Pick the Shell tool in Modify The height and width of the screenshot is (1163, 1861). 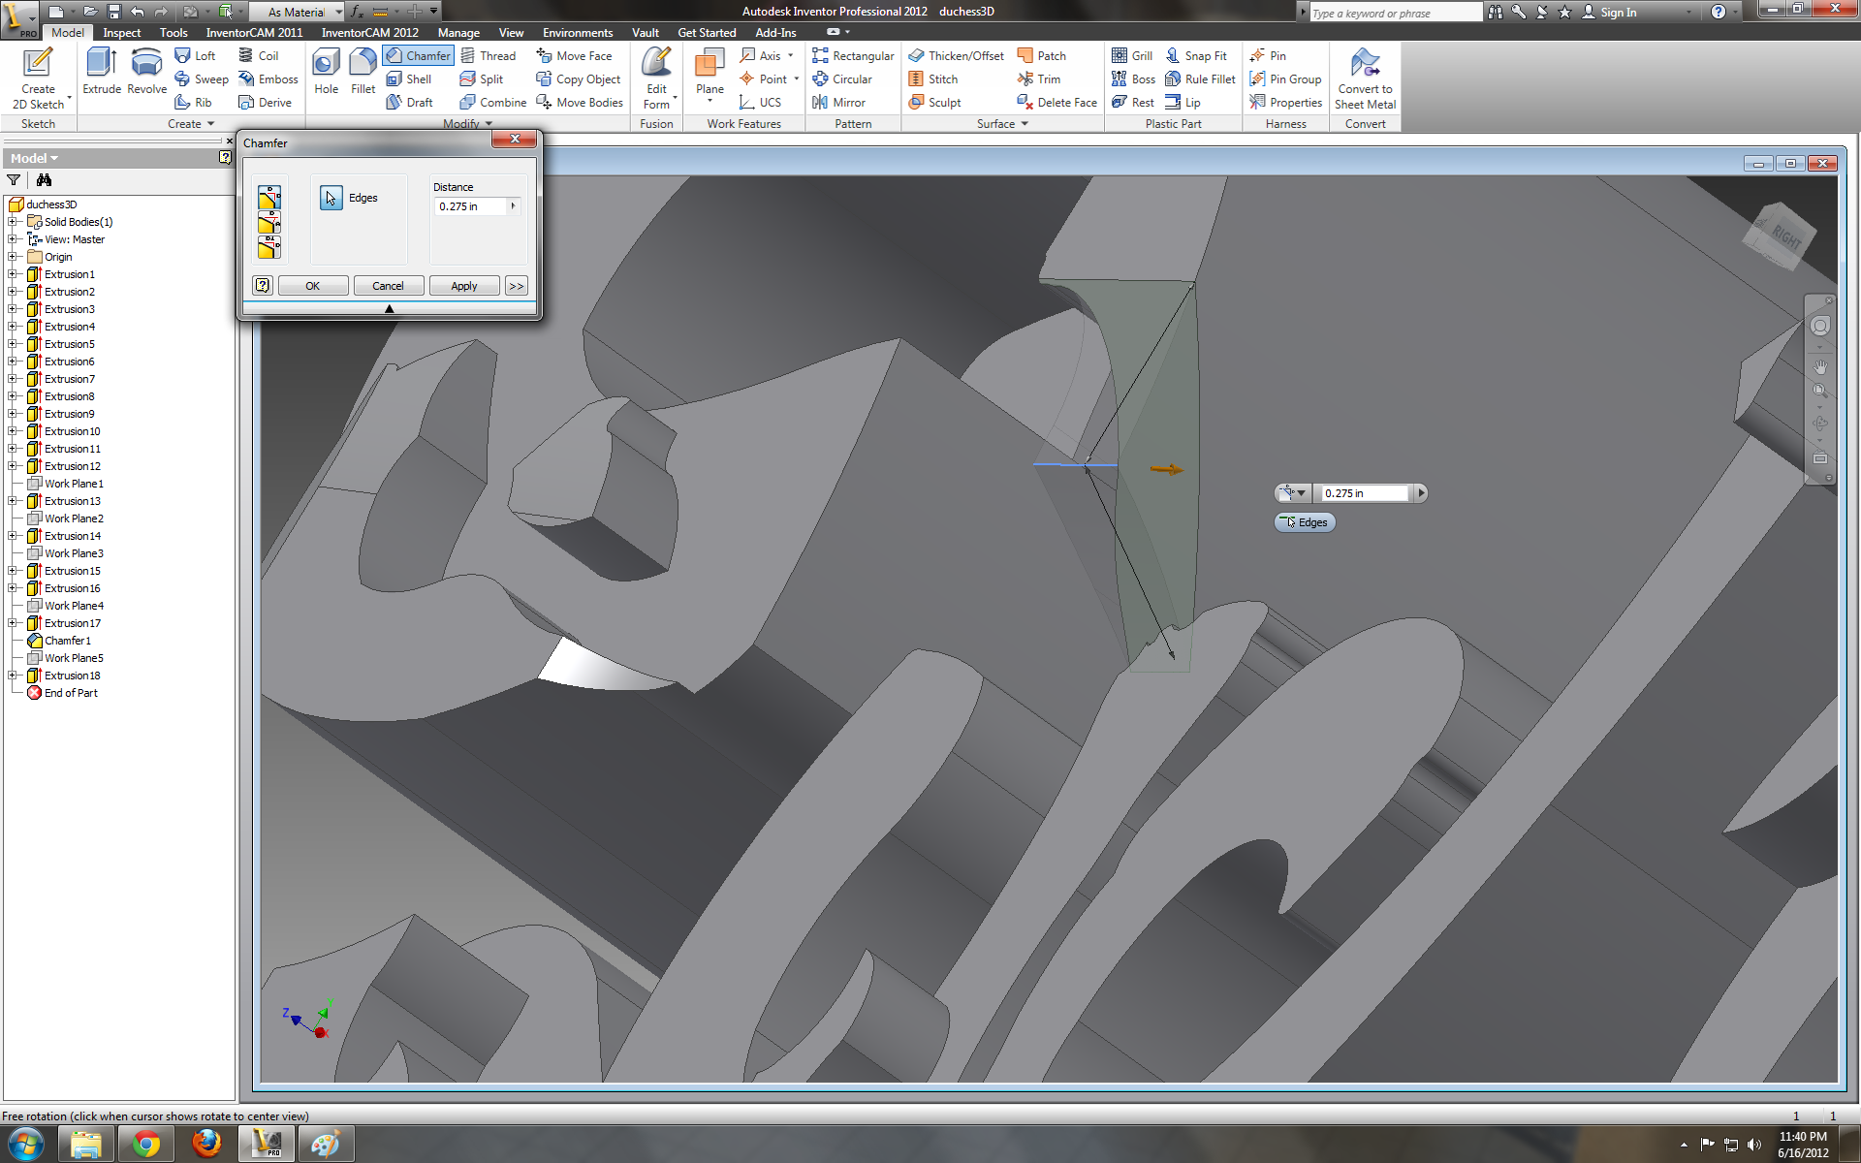[409, 79]
